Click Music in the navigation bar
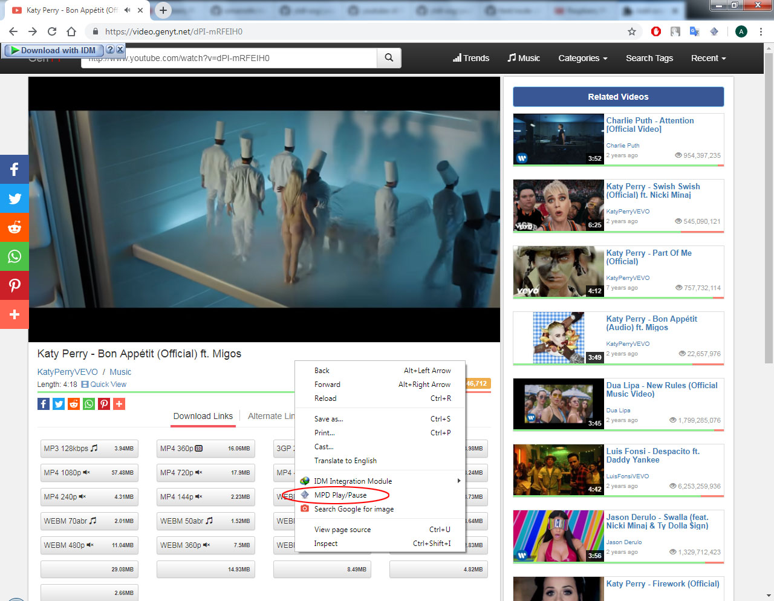Image resolution: width=774 pixels, height=601 pixels. coord(524,58)
